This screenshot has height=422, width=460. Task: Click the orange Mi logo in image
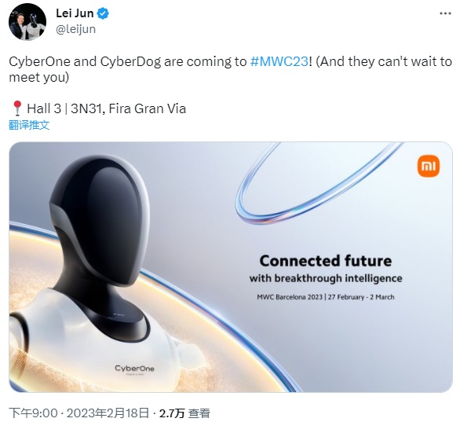pos(429,167)
